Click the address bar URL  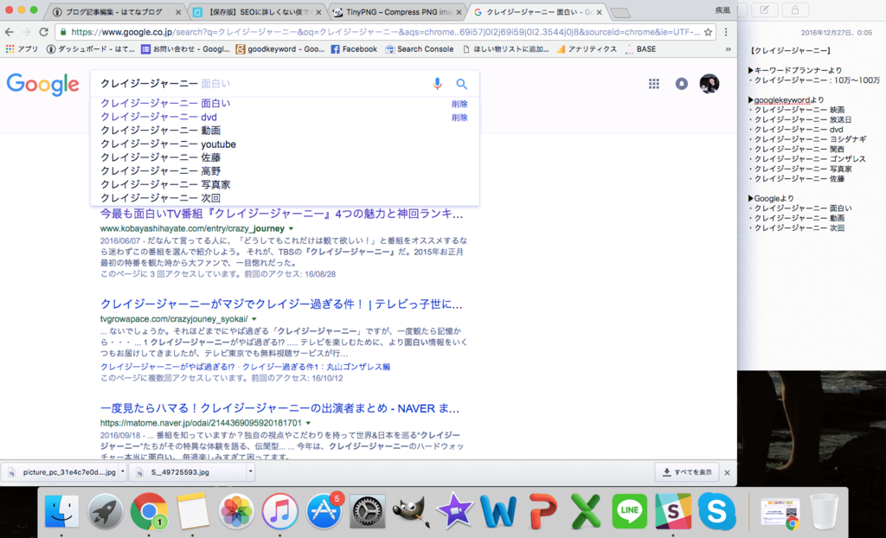click(385, 32)
